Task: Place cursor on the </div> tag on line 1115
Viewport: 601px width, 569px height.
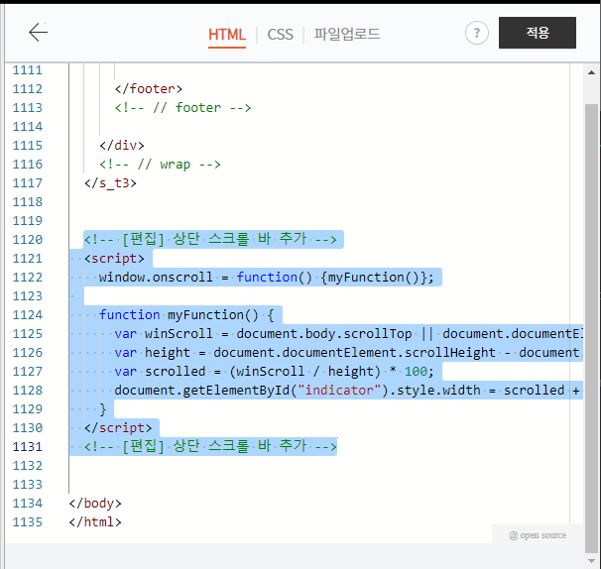Action: click(122, 145)
